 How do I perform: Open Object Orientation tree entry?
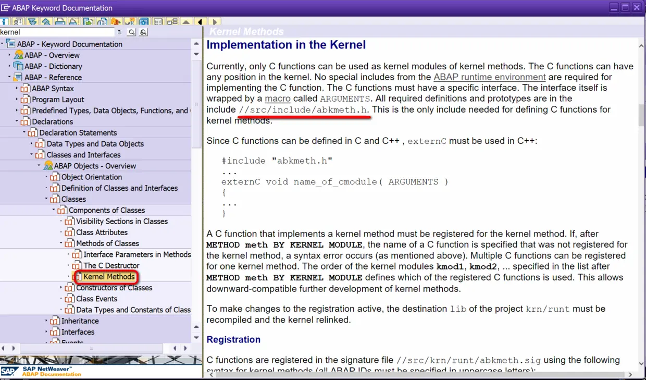[x=92, y=177]
